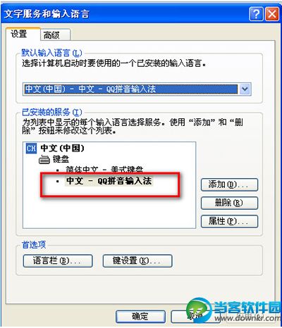
Task: Open 属性(P)... properties
Action: click(229, 221)
